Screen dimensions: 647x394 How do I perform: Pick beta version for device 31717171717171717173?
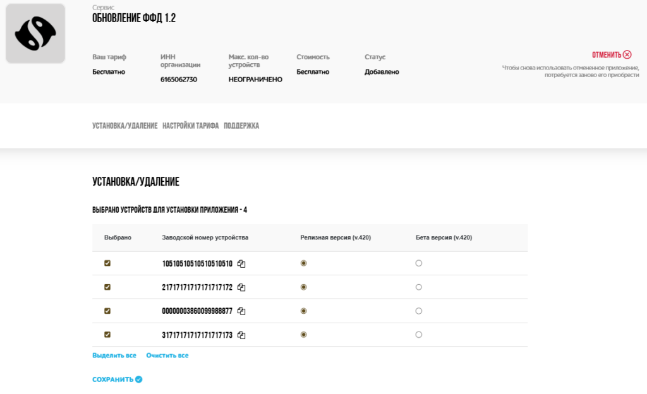click(419, 335)
